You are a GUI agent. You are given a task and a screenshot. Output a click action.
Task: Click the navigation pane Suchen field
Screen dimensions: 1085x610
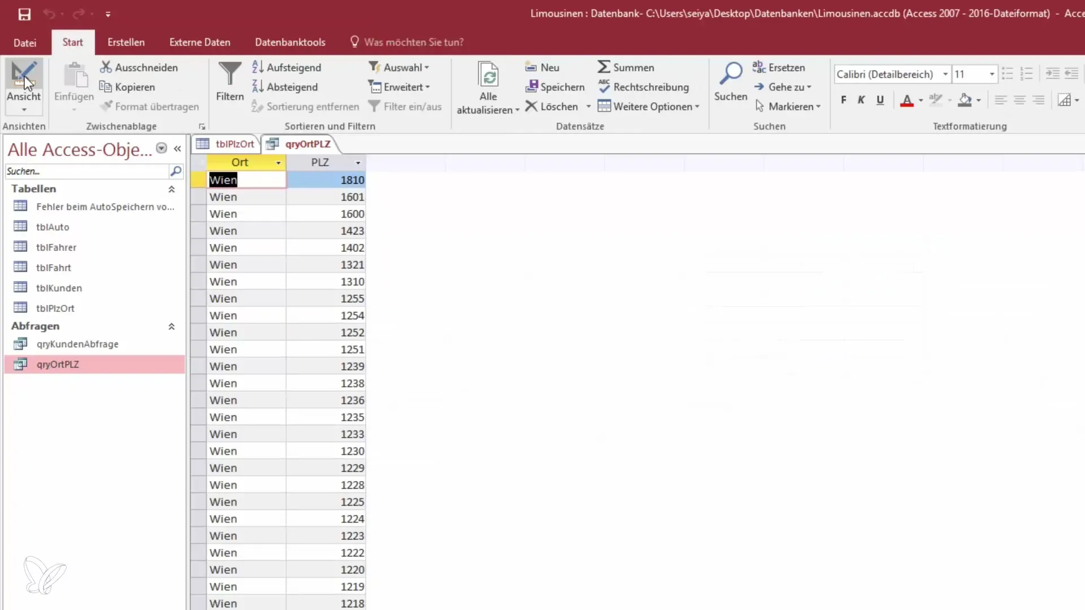[x=86, y=171]
